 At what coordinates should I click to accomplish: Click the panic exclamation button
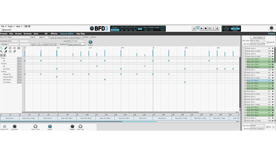[x=213, y=28]
